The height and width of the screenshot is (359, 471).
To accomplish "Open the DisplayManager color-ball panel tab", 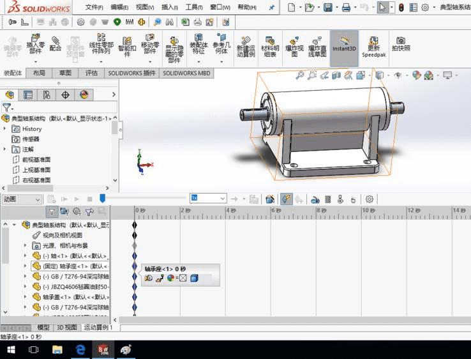I will coord(83,95).
